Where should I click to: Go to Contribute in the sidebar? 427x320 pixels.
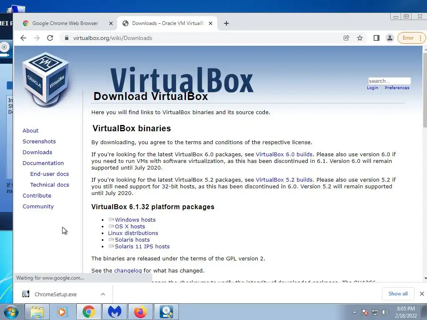point(37,196)
